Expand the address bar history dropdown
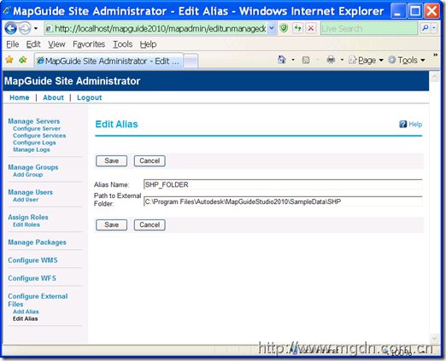 click(272, 28)
